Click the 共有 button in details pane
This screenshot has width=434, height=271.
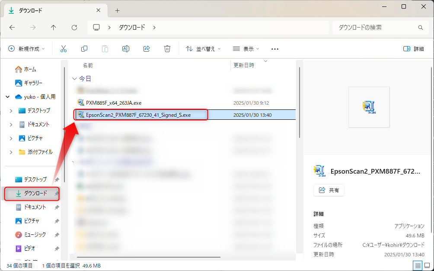(329, 190)
